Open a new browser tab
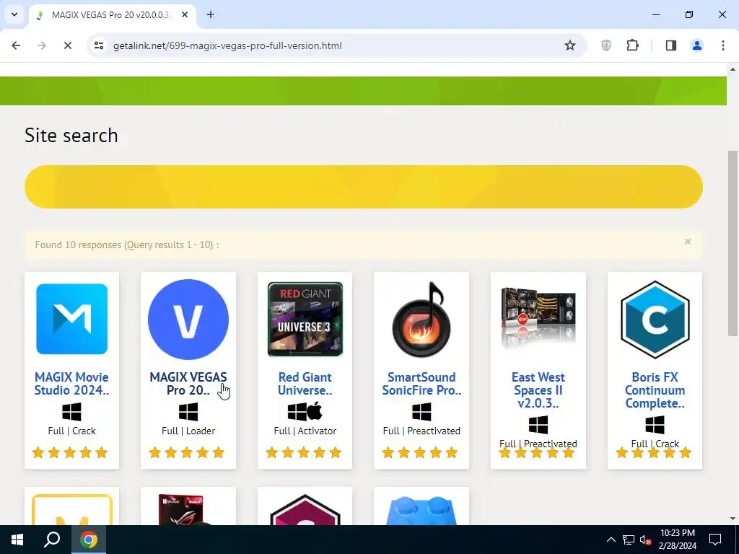Image resolution: width=739 pixels, height=554 pixels. (211, 14)
